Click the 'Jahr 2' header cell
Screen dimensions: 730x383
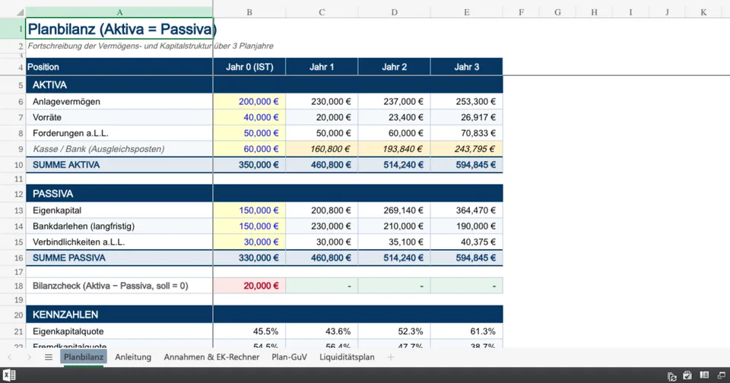click(395, 67)
